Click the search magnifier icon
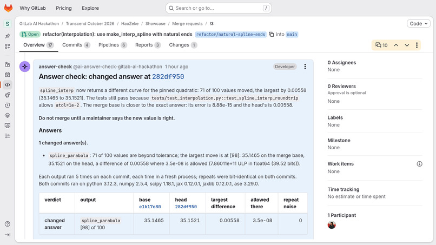The width and height of the screenshot is (436, 245). pyautogui.click(x=171, y=8)
